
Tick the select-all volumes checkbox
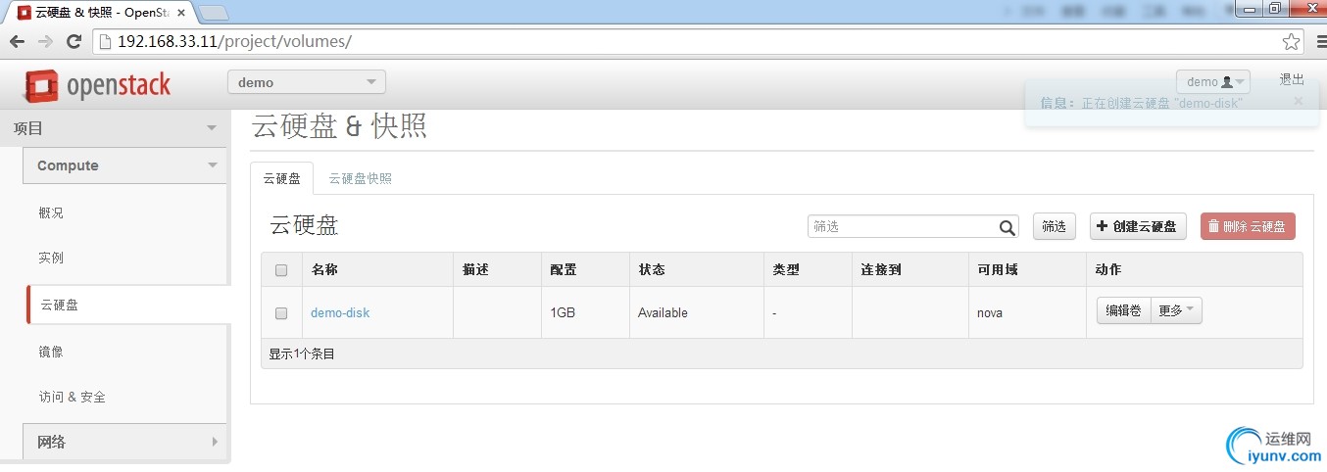point(281,270)
